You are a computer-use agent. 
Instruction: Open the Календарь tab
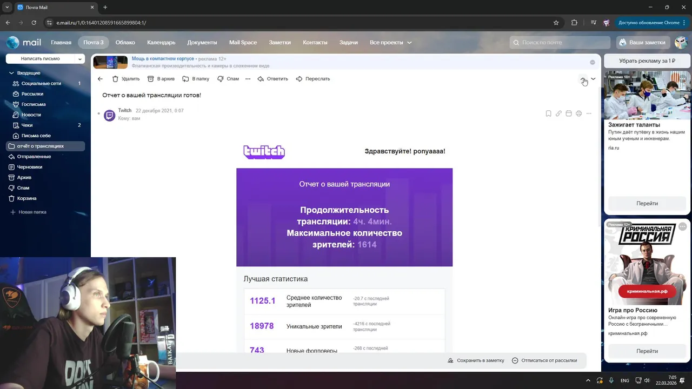click(x=161, y=43)
